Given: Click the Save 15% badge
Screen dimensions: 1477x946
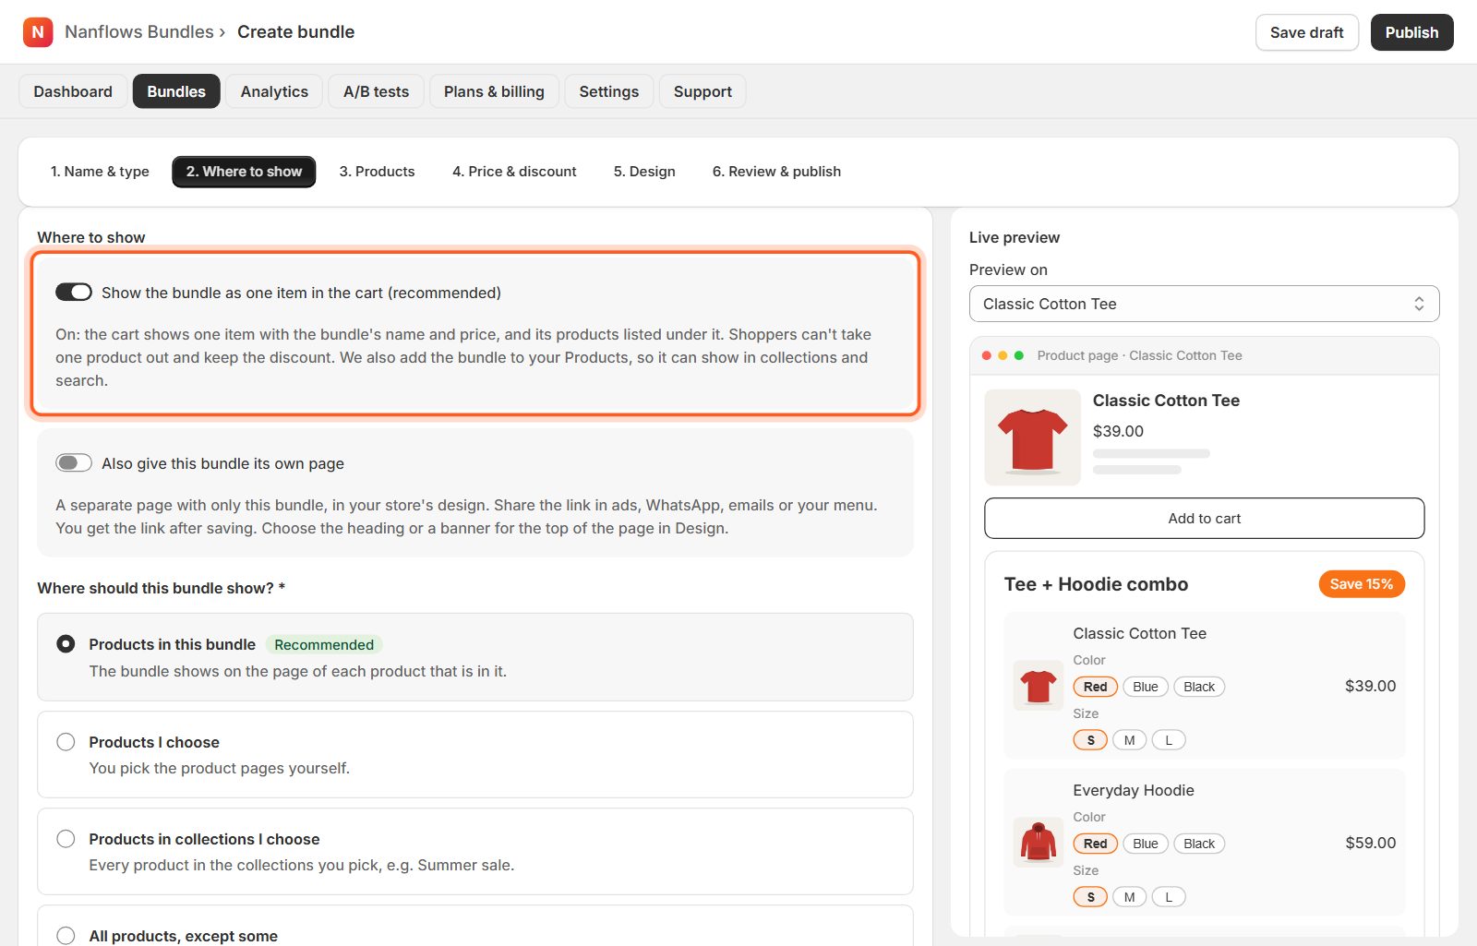Looking at the screenshot, I should click(x=1362, y=584).
